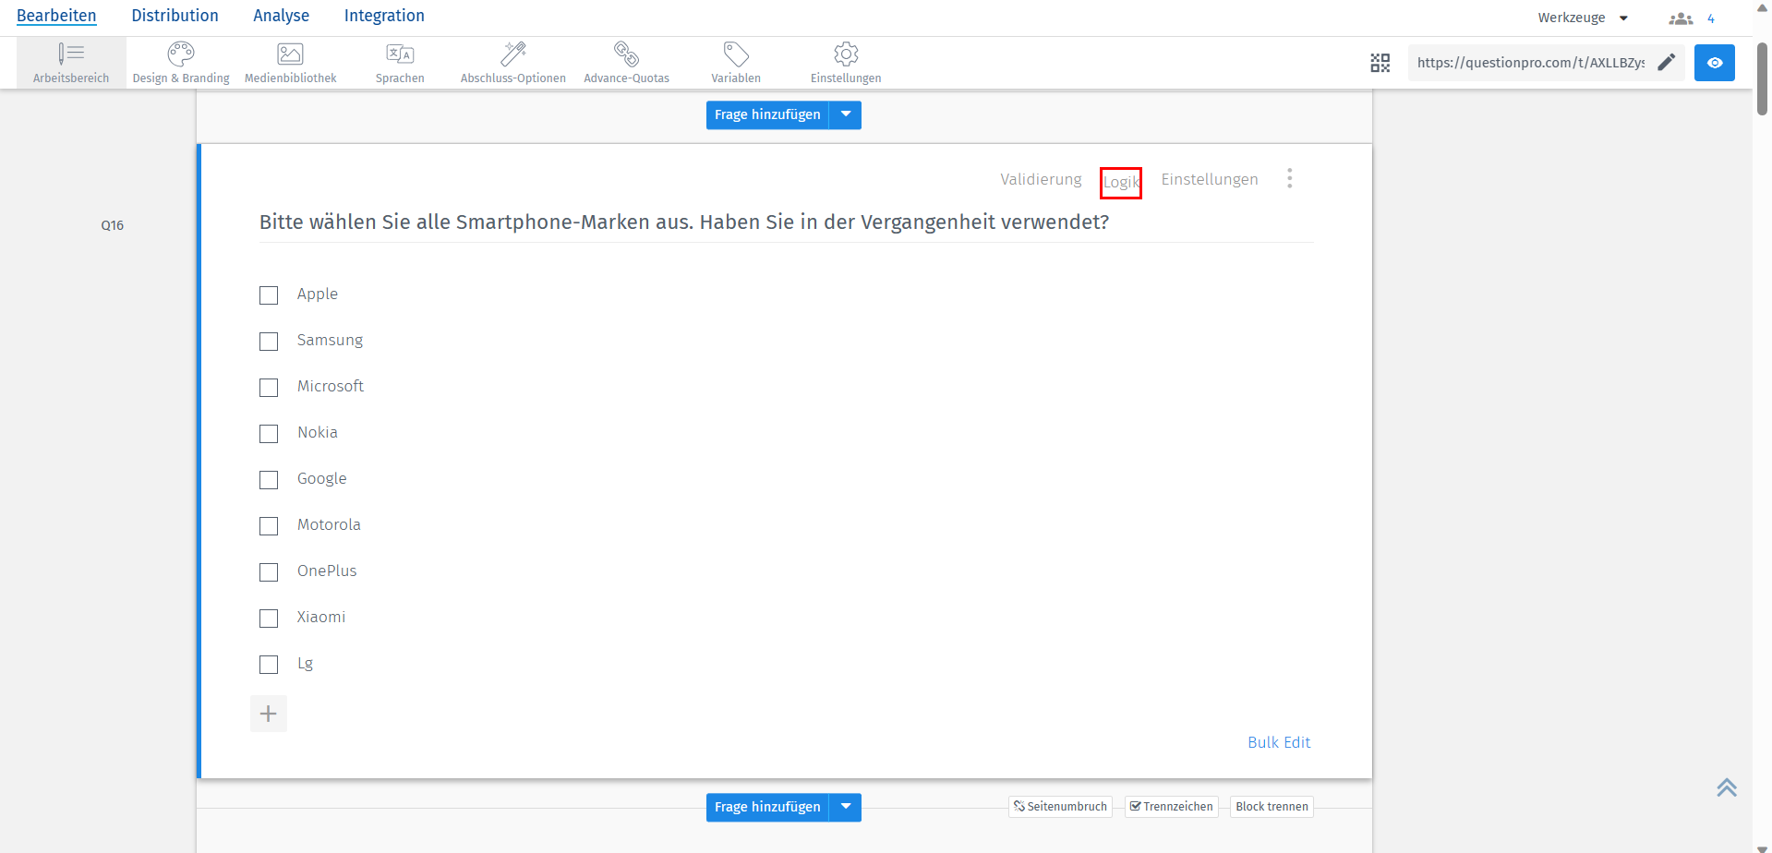
Task: Open the Medienbibliothek panel
Action: [x=289, y=62]
